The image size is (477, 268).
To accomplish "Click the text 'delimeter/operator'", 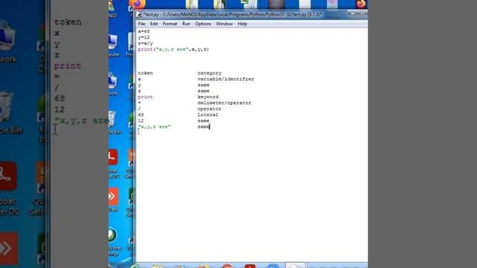I will 224,103.
